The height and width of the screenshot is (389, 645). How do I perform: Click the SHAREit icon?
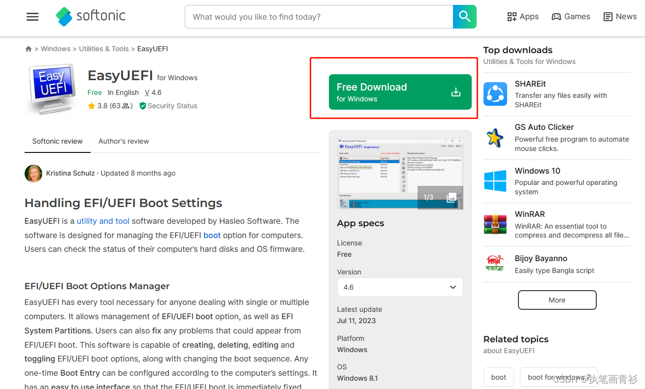tap(495, 94)
